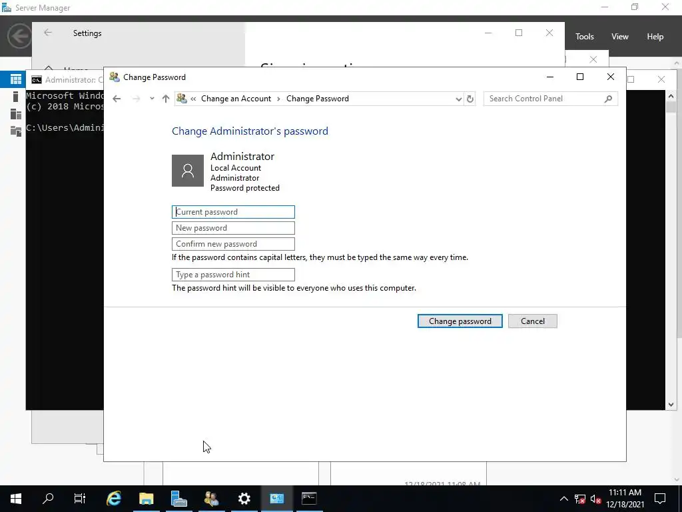
Task: Click the Change Password breadcrumb segment
Action: (x=318, y=99)
